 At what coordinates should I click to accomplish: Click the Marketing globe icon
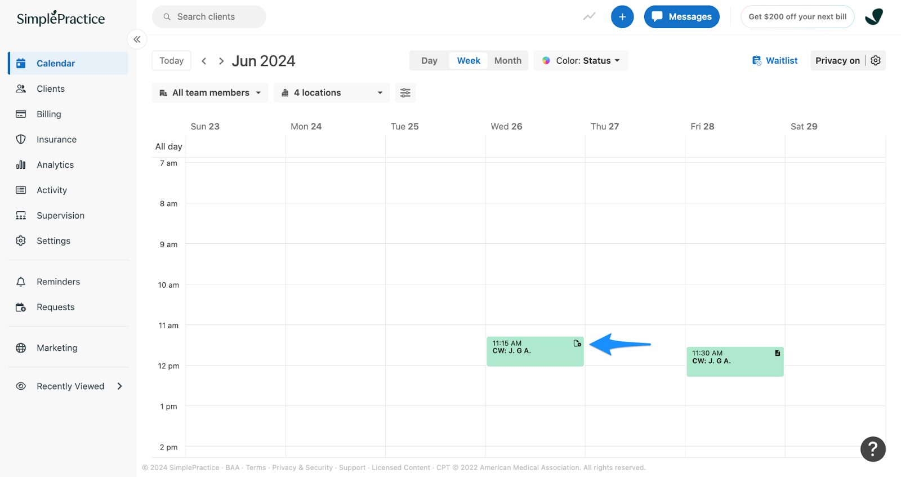click(x=21, y=348)
